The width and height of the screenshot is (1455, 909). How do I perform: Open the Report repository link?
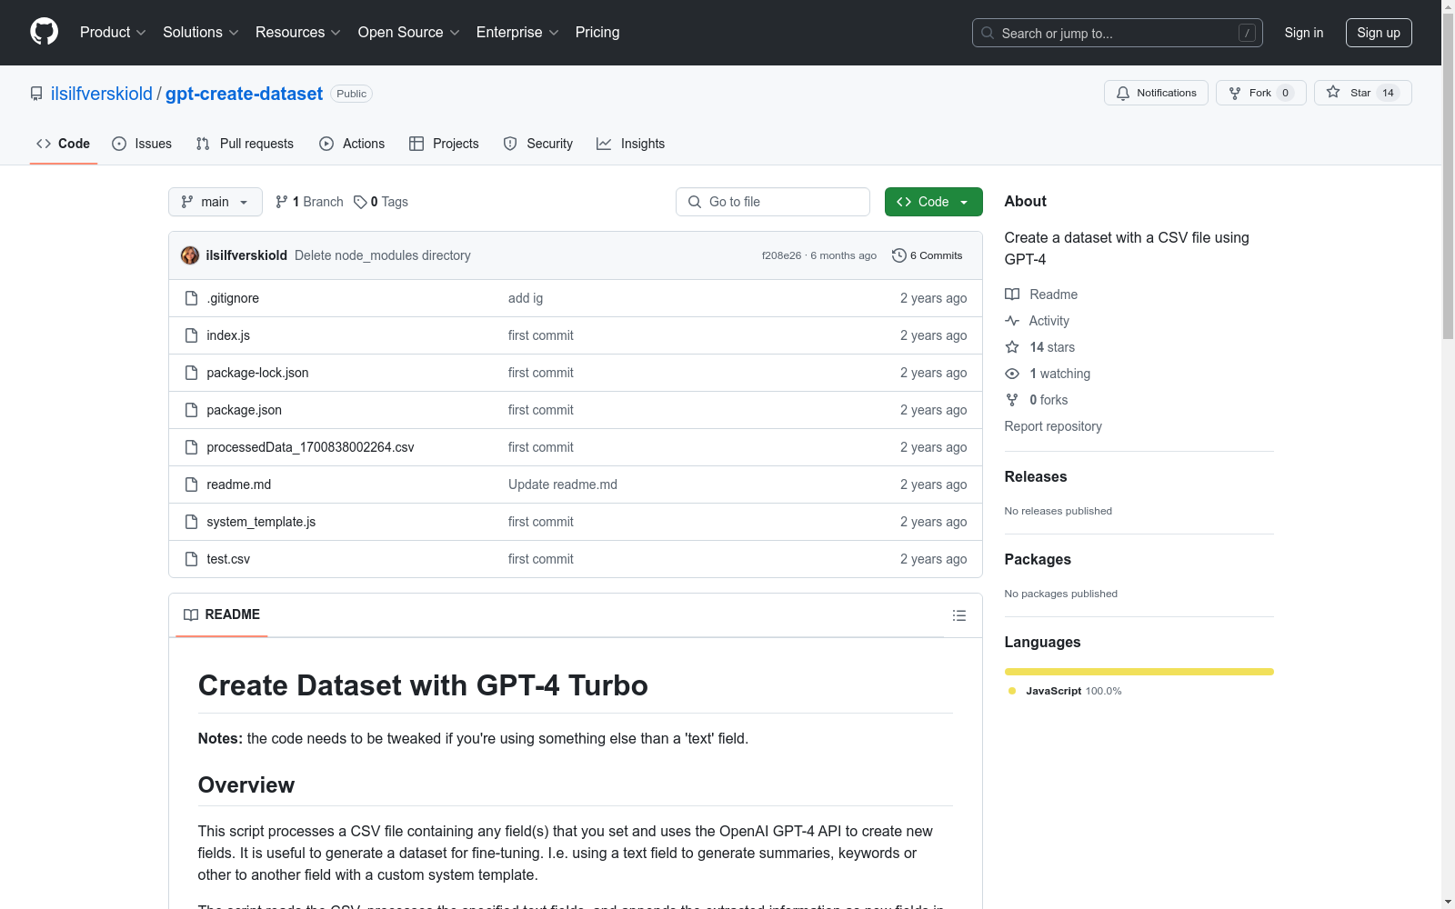1053,426
